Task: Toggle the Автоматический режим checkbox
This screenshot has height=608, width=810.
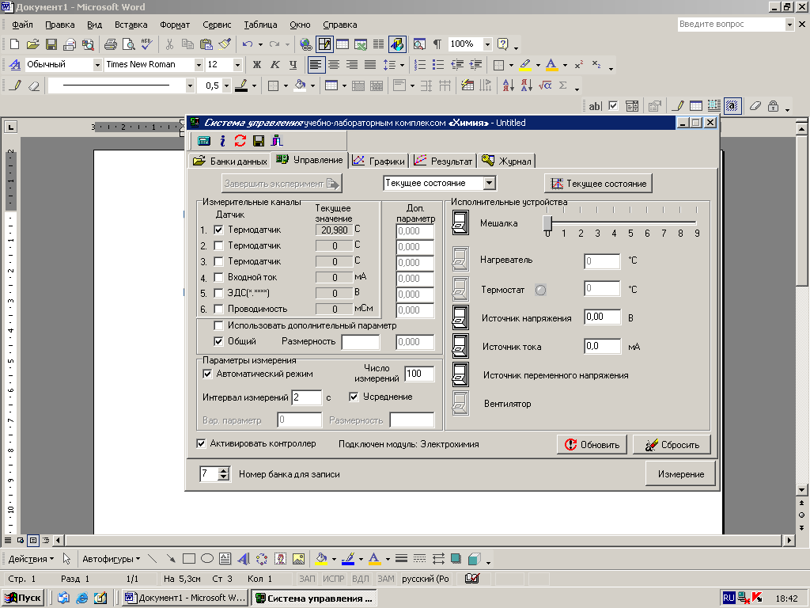Action: point(208,374)
